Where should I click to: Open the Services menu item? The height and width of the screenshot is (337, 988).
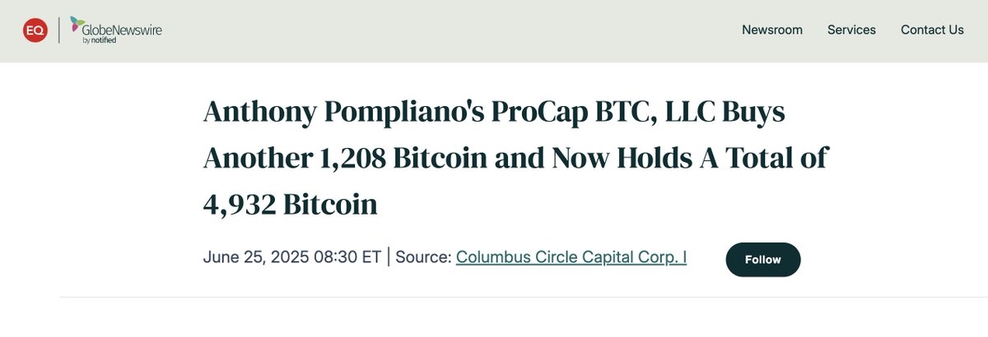pyautogui.click(x=851, y=30)
